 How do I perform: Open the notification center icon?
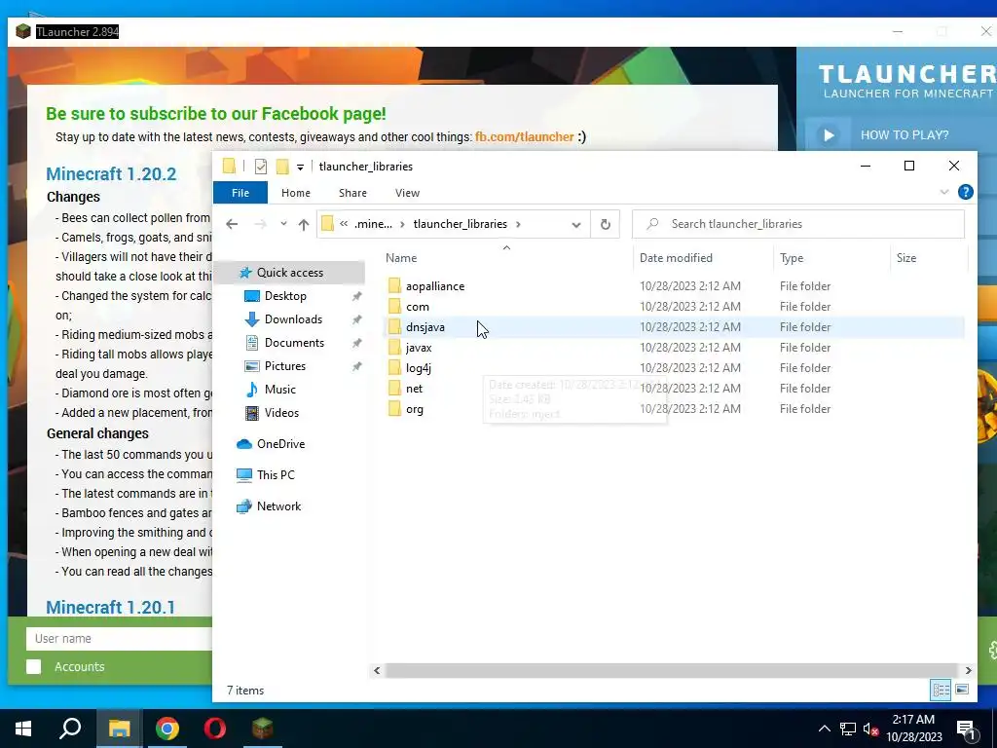[x=967, y=729]
